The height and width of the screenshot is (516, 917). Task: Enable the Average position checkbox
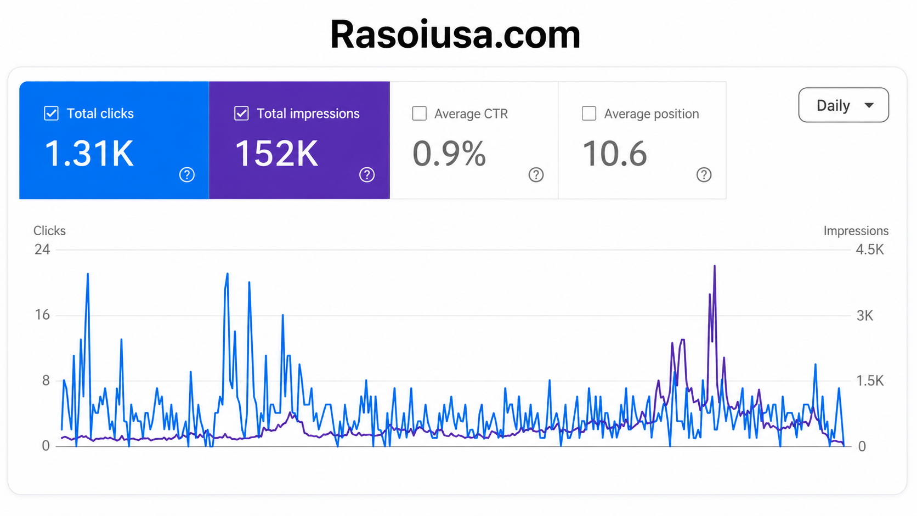click(x=588, y=114)
